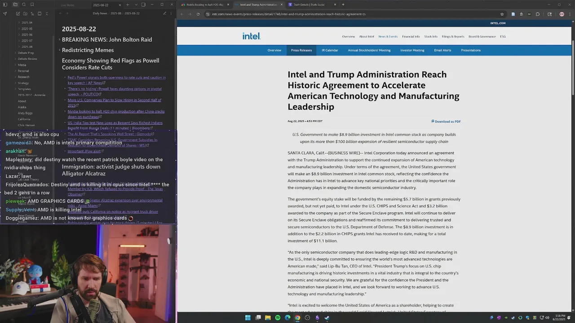Switch to Live Notes tab in Obsidian
This screenshot has width=575, height=323.
pos(67,5)
